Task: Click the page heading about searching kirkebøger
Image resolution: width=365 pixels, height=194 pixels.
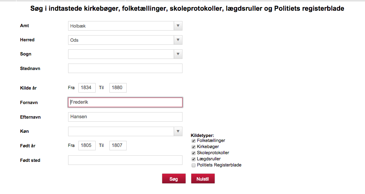Action: click(187, 9)
